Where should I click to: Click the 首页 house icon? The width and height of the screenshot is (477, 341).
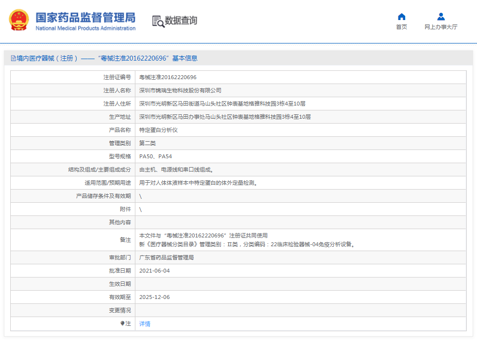pyautogui.click(x=401, y=17)
